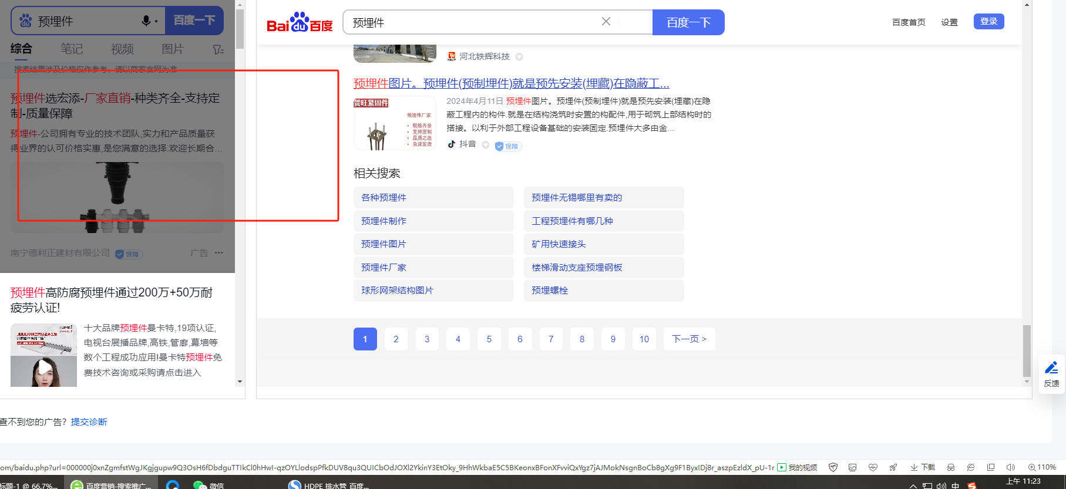The height and width of the screenshot is (489, 1066).
Task: Click the 提交诊断 link
Action: point(89,421)
